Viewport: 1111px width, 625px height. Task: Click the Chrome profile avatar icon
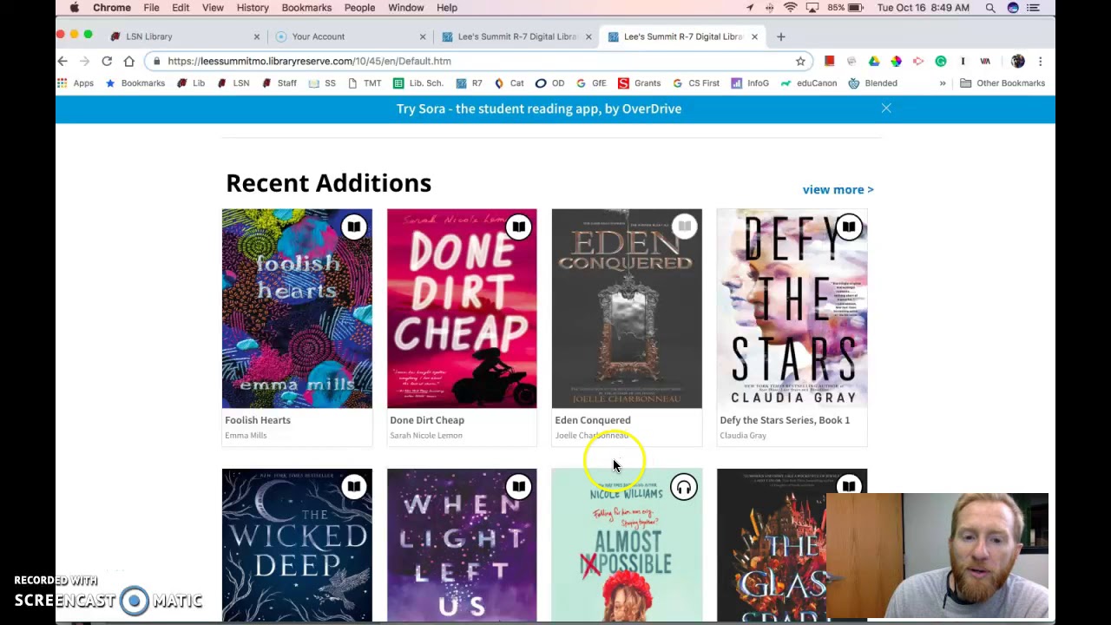(1018, 61)
